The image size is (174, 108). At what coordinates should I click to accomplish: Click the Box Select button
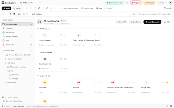tap(136, 22)
